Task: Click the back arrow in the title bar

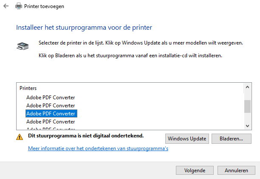Action: coord(6,7)
